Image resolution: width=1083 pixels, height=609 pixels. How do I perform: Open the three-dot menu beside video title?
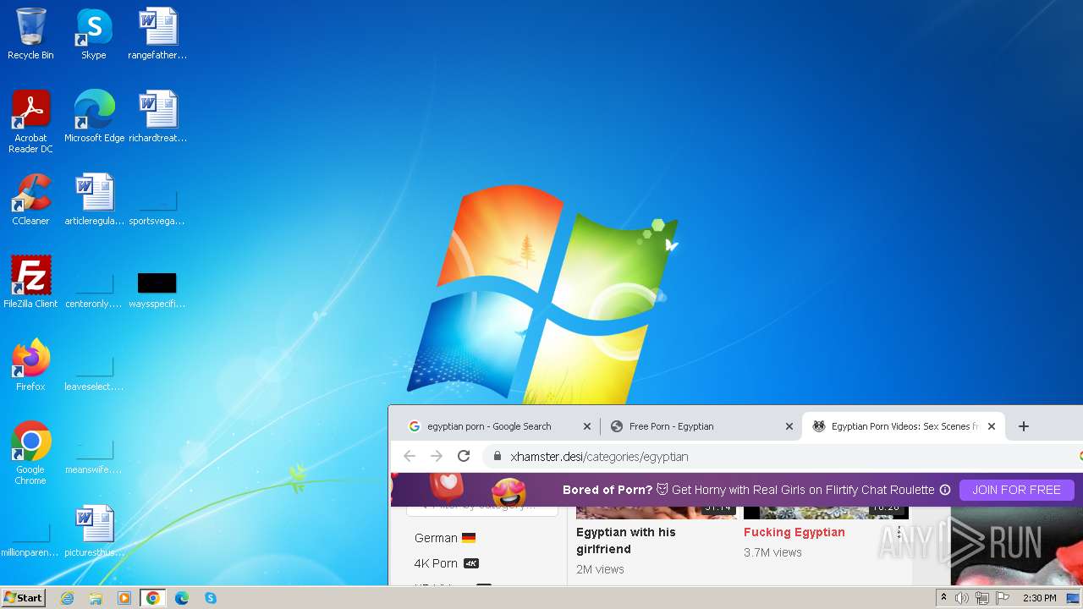point(899,532)
